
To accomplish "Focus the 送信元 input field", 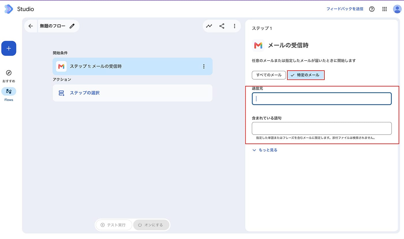I will (322, 99).
